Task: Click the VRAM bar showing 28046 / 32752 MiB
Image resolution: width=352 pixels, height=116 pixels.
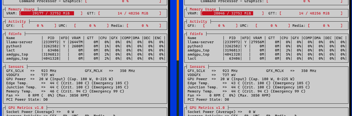Action: click(x=232, y=13)
